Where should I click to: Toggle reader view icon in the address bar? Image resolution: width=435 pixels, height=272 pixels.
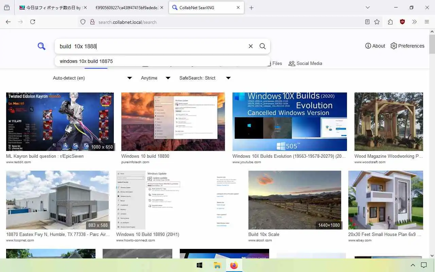[x=367, y=22]
